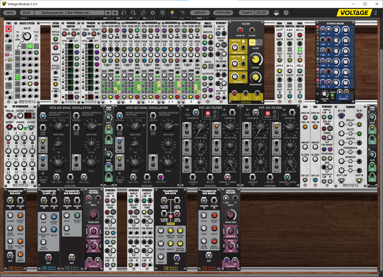Click the Play button on PBC module
The height and width of the screenshot is (277, 383).
click(x=8, y=48)
